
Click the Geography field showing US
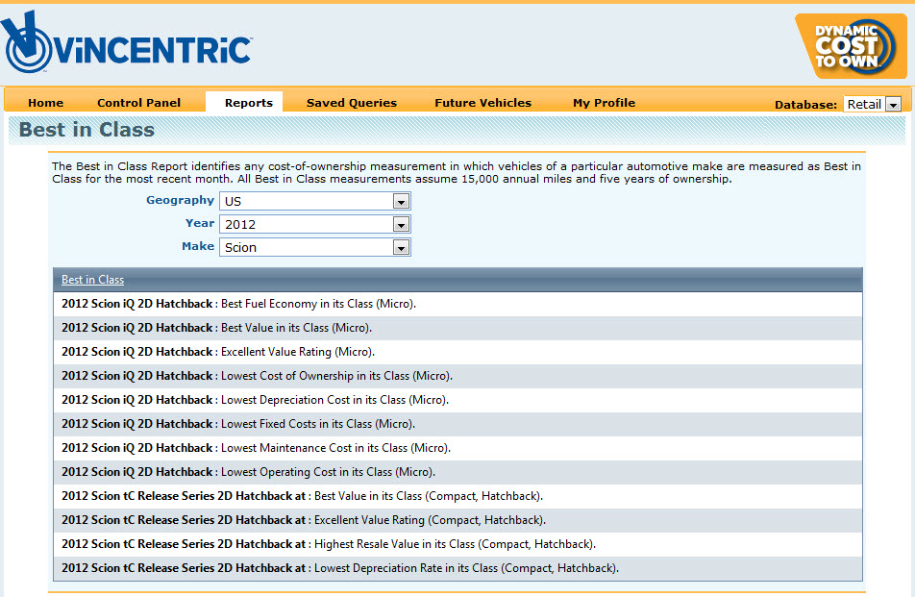(314, 201)
